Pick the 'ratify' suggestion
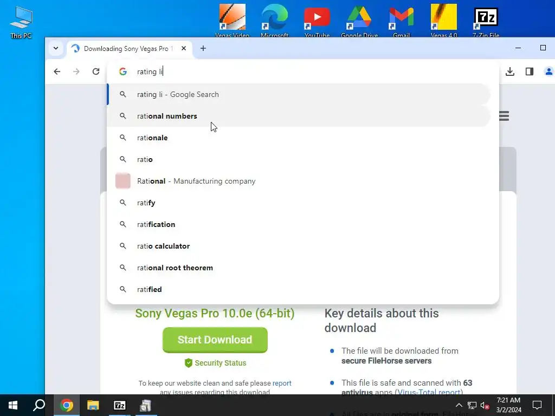555x416 pixels. (x=299, y=203)
